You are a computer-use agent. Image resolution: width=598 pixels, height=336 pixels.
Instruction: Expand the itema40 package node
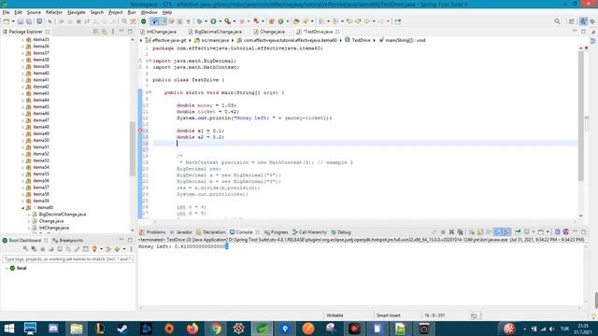[x=22, y=73]
